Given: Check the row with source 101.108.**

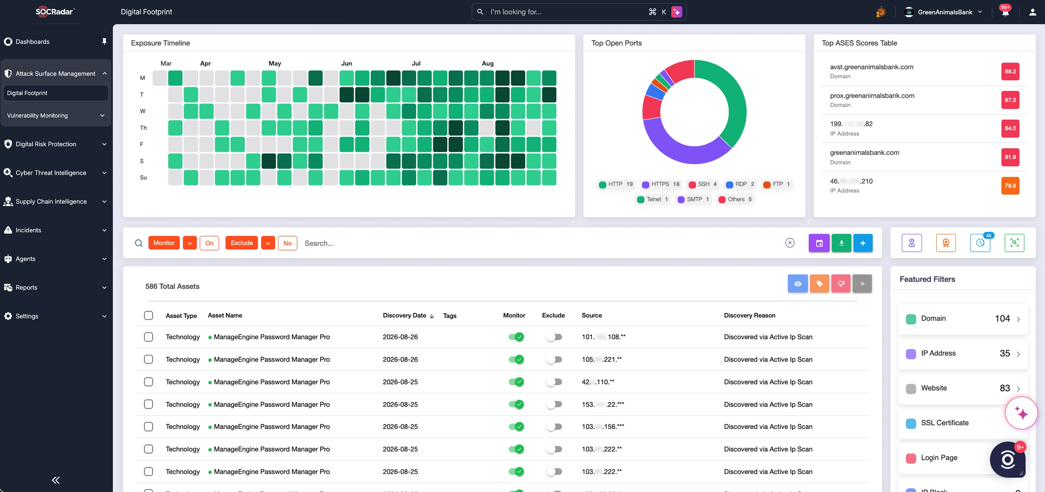Looking at the screenshot, I should click(148, 337).
